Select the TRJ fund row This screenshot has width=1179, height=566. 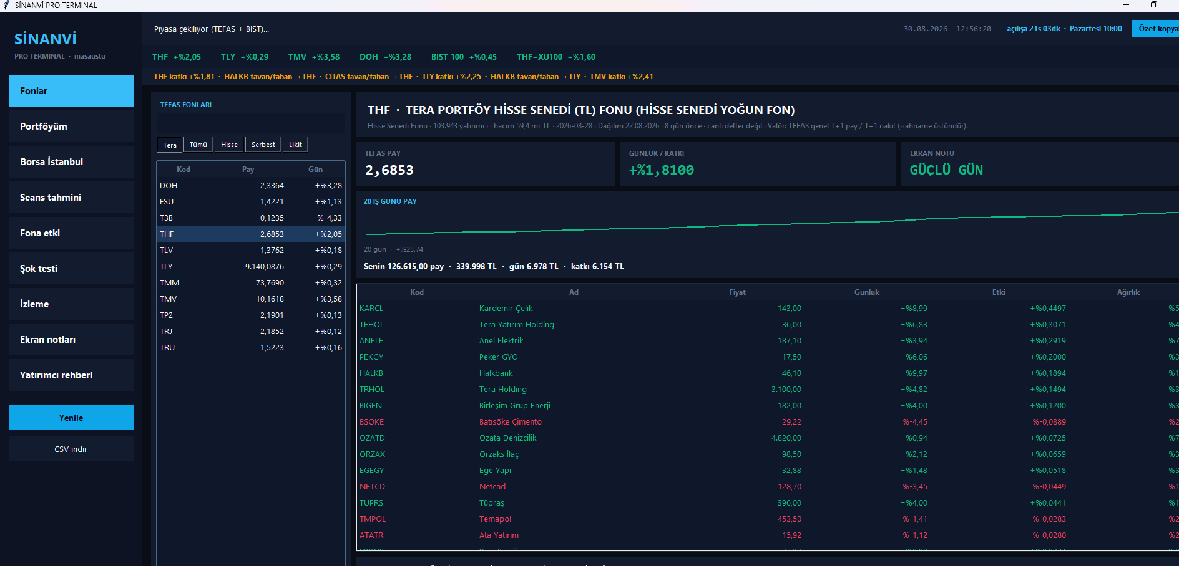[x=250, y=332]
